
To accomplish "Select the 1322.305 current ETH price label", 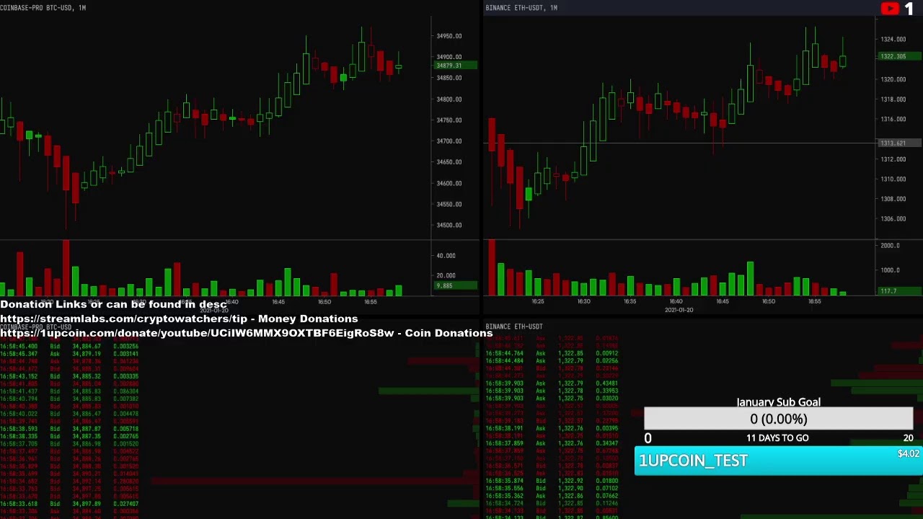I will pos(898,56).
